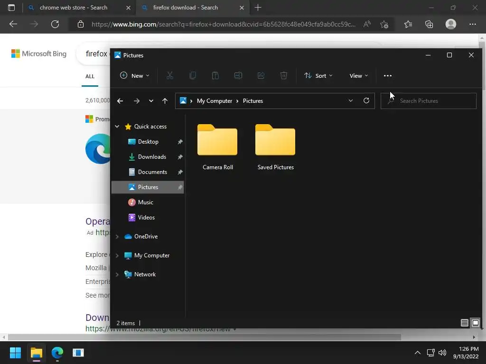Open Edge tab actions menu

tap(11, 8)
